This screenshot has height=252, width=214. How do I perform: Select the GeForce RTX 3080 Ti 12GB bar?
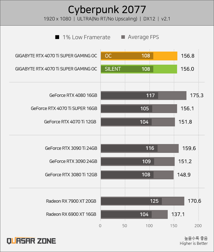tap(137, 175)
